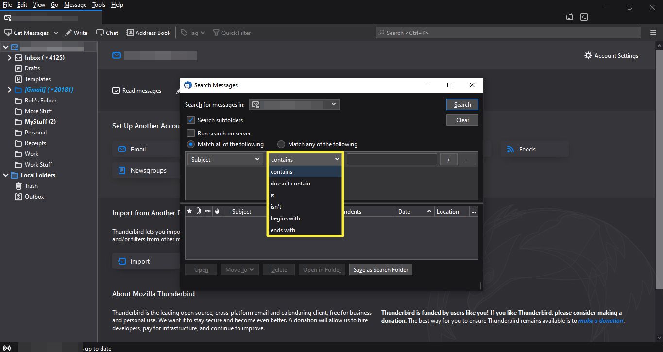Focus the global Search Ctrl+K field
The image size is (663, 352).
[509, 33]
